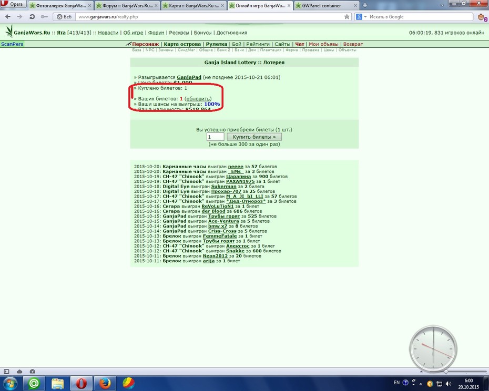Screen dimensions: 489x391
Task: Open winner Neon2012 profile link
Action: 215,256
